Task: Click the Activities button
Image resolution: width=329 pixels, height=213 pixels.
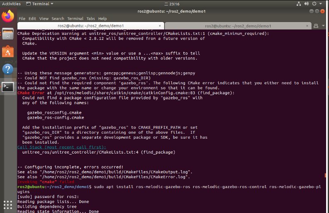Action: point(11,4)
